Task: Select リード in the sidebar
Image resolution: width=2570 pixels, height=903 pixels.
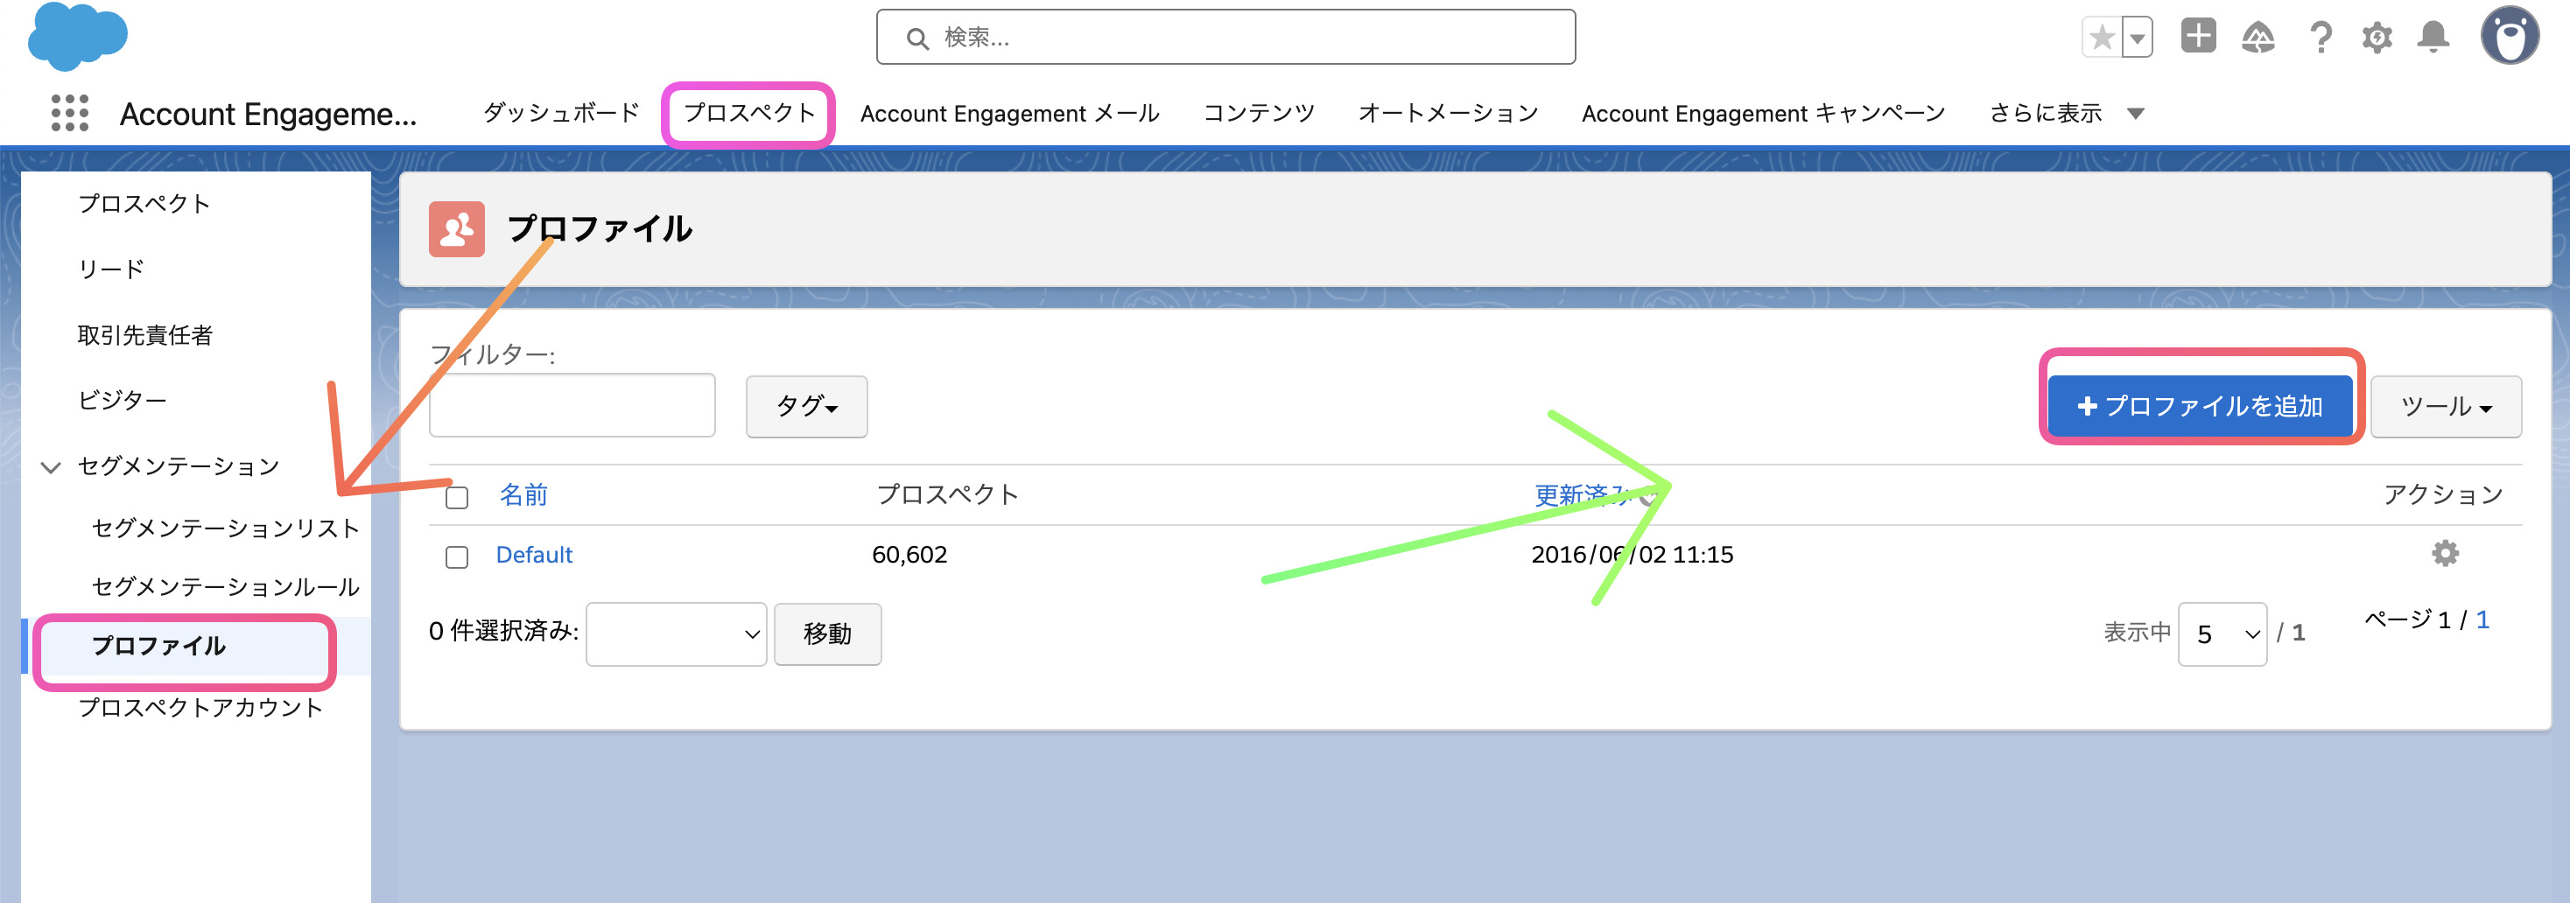Action: [x=111, y=269]
